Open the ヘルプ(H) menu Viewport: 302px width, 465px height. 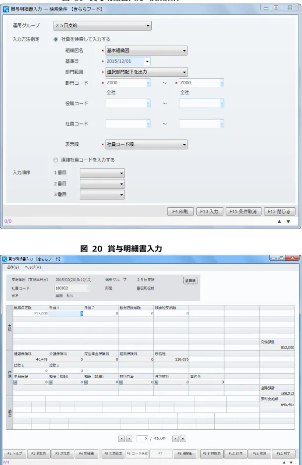[33, 267]
